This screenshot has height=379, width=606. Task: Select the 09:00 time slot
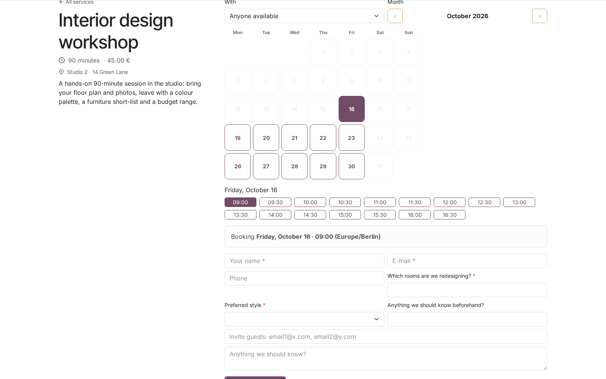tap(241, 202)
